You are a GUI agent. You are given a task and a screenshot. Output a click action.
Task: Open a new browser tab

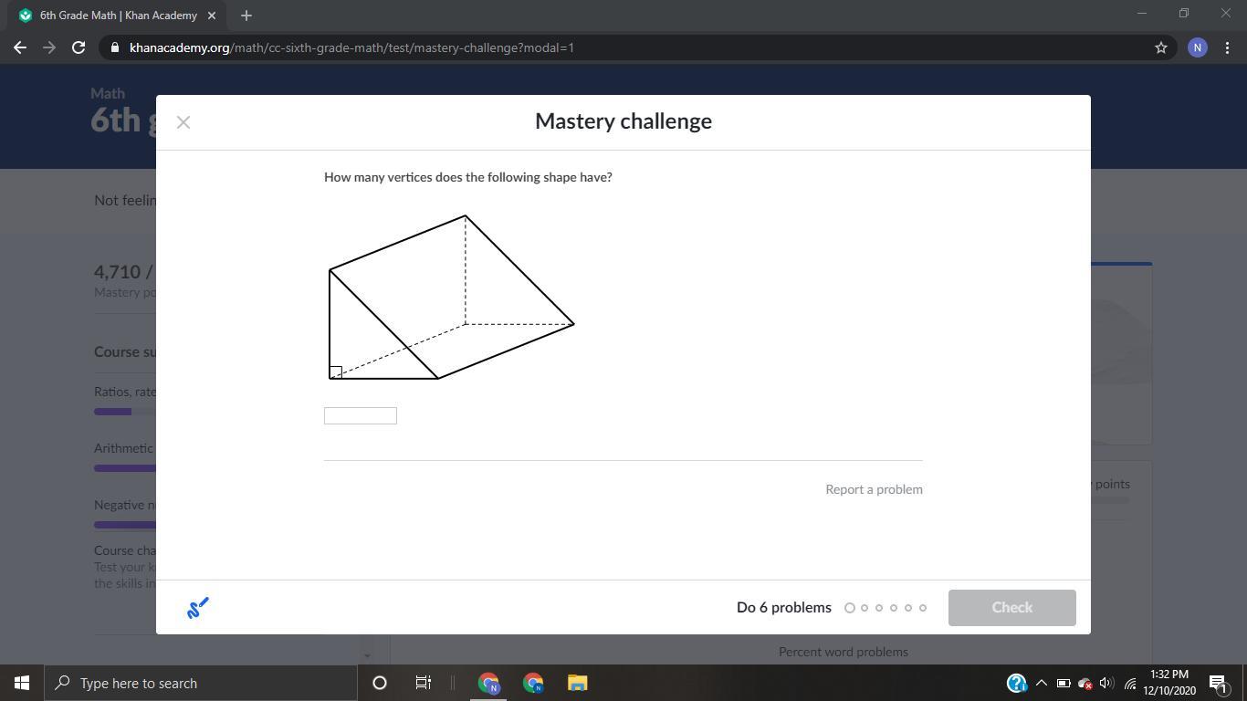coord(246,16)
